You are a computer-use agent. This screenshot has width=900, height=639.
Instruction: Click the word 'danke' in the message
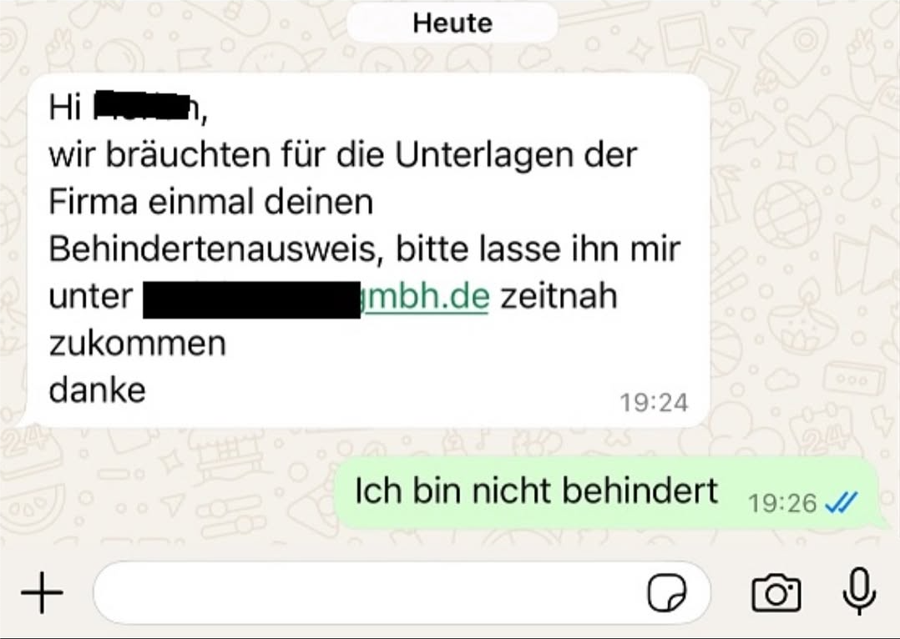pos(98,390)
